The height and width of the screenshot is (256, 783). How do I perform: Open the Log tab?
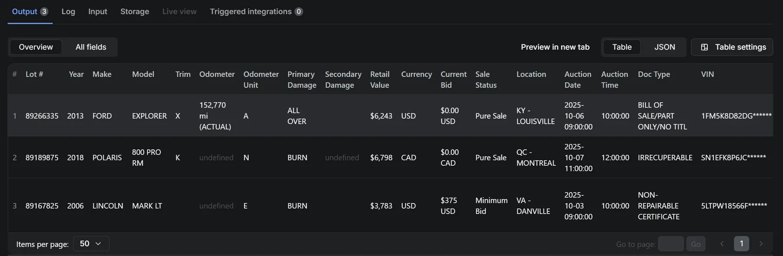point(68,12)
